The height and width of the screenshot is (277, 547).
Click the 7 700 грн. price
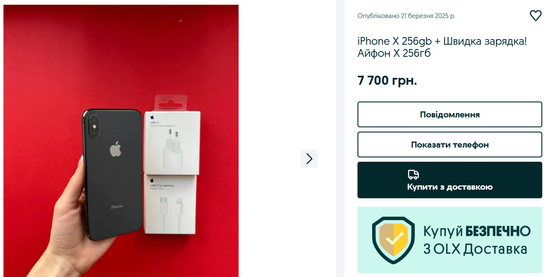(x=387, y=80)
